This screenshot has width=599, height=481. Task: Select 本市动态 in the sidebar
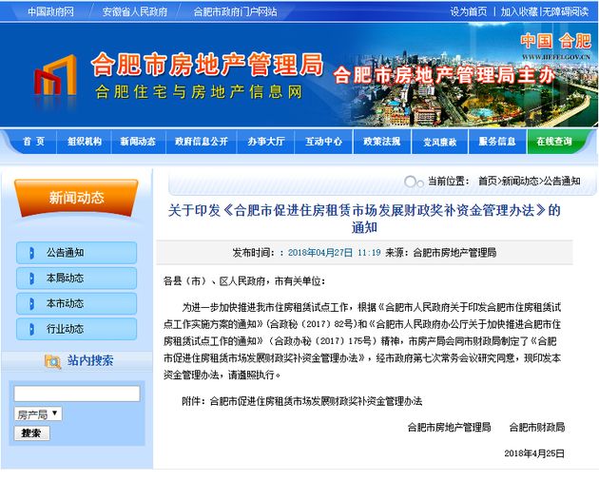click(76, 304)
